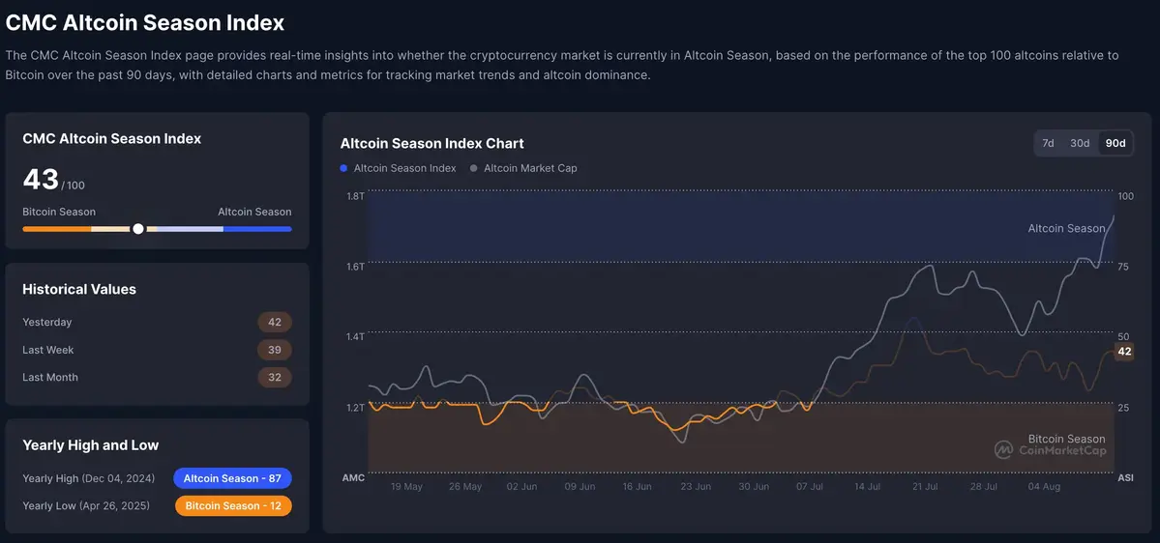
Task: Click the ASI axis label
Action: [1125, 478]
